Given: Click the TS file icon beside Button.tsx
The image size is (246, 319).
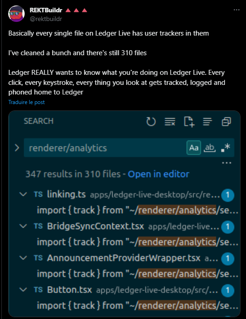Looking at the screenshot, I should point(38,290).
